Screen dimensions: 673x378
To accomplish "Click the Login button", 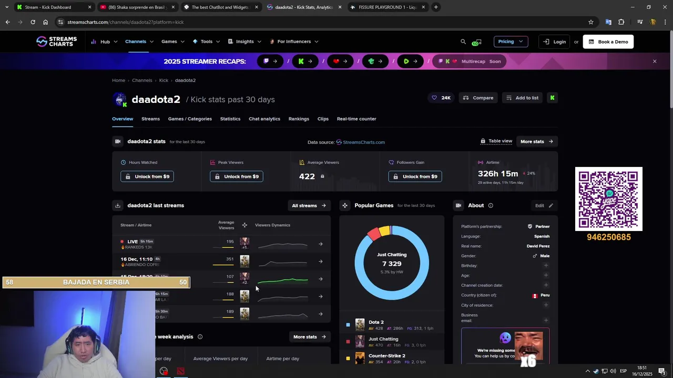I will tap(555, 41).
